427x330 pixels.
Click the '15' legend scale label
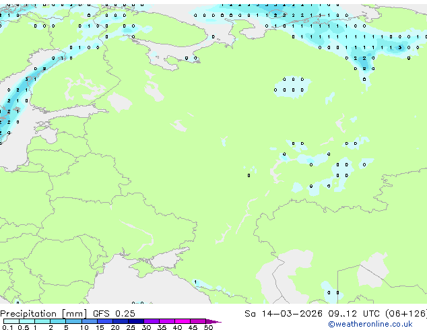[x=100, y=327]
